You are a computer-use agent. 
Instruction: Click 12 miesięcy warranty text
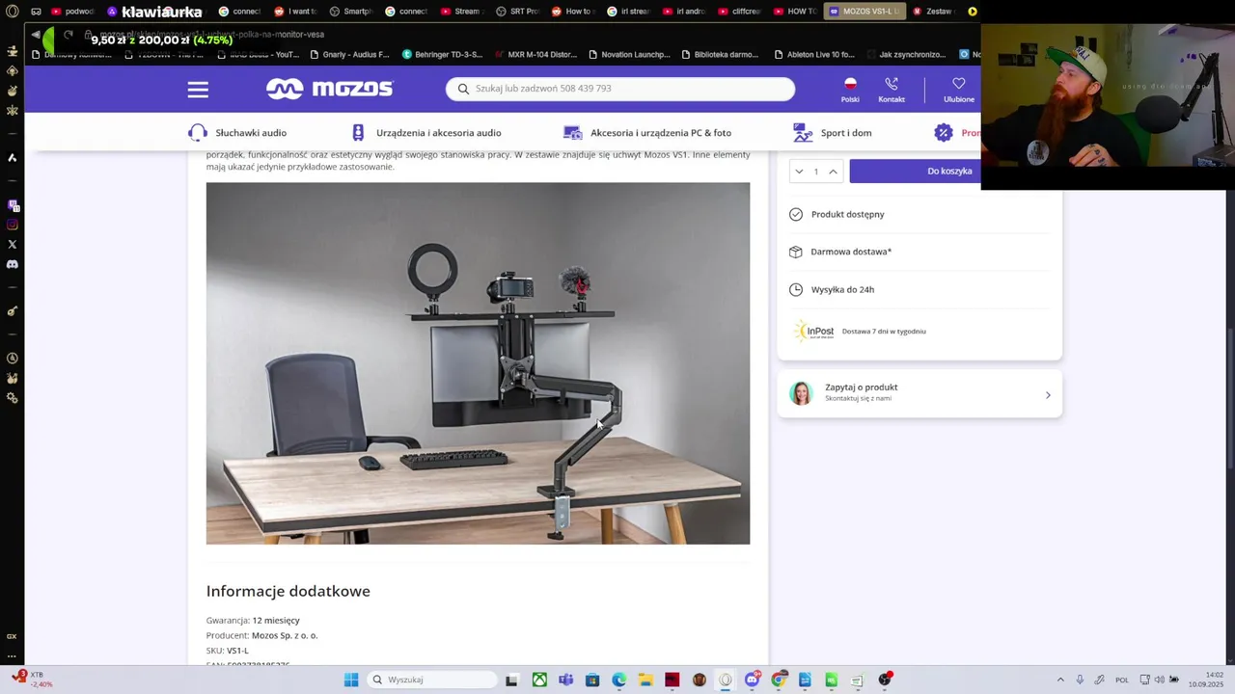pyautogui.click(x=276, y=620)
